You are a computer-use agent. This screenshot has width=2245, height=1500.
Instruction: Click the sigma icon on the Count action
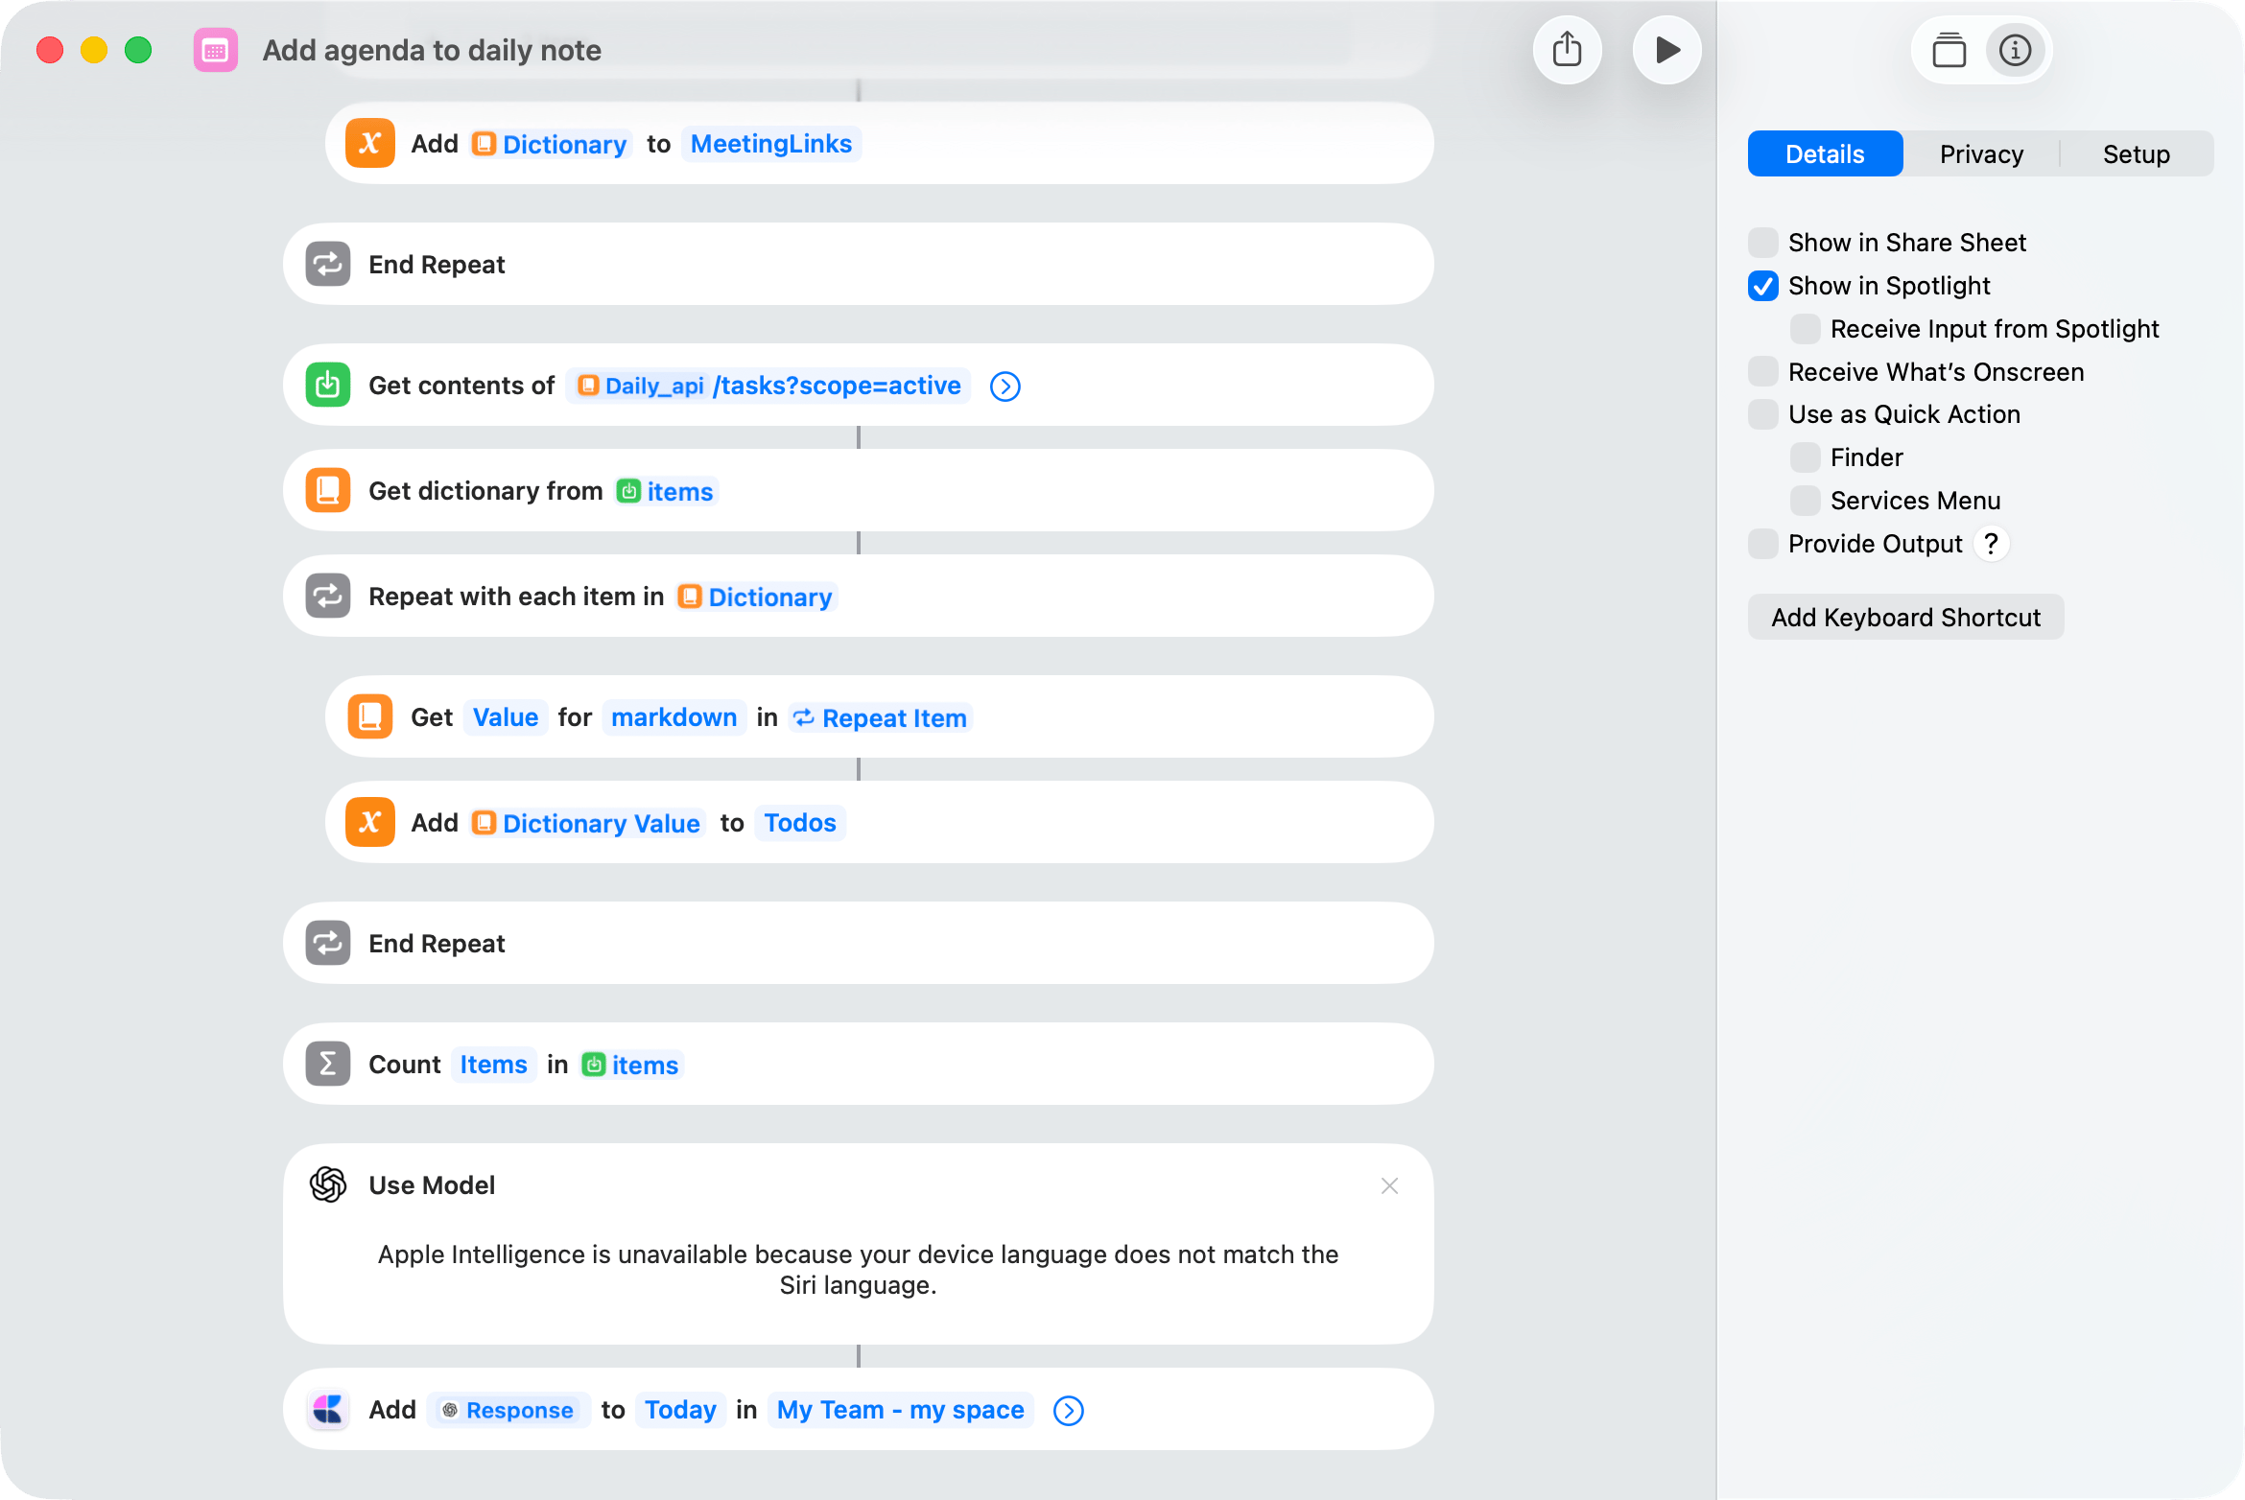pyautogui.click(x=327, y=1064)
